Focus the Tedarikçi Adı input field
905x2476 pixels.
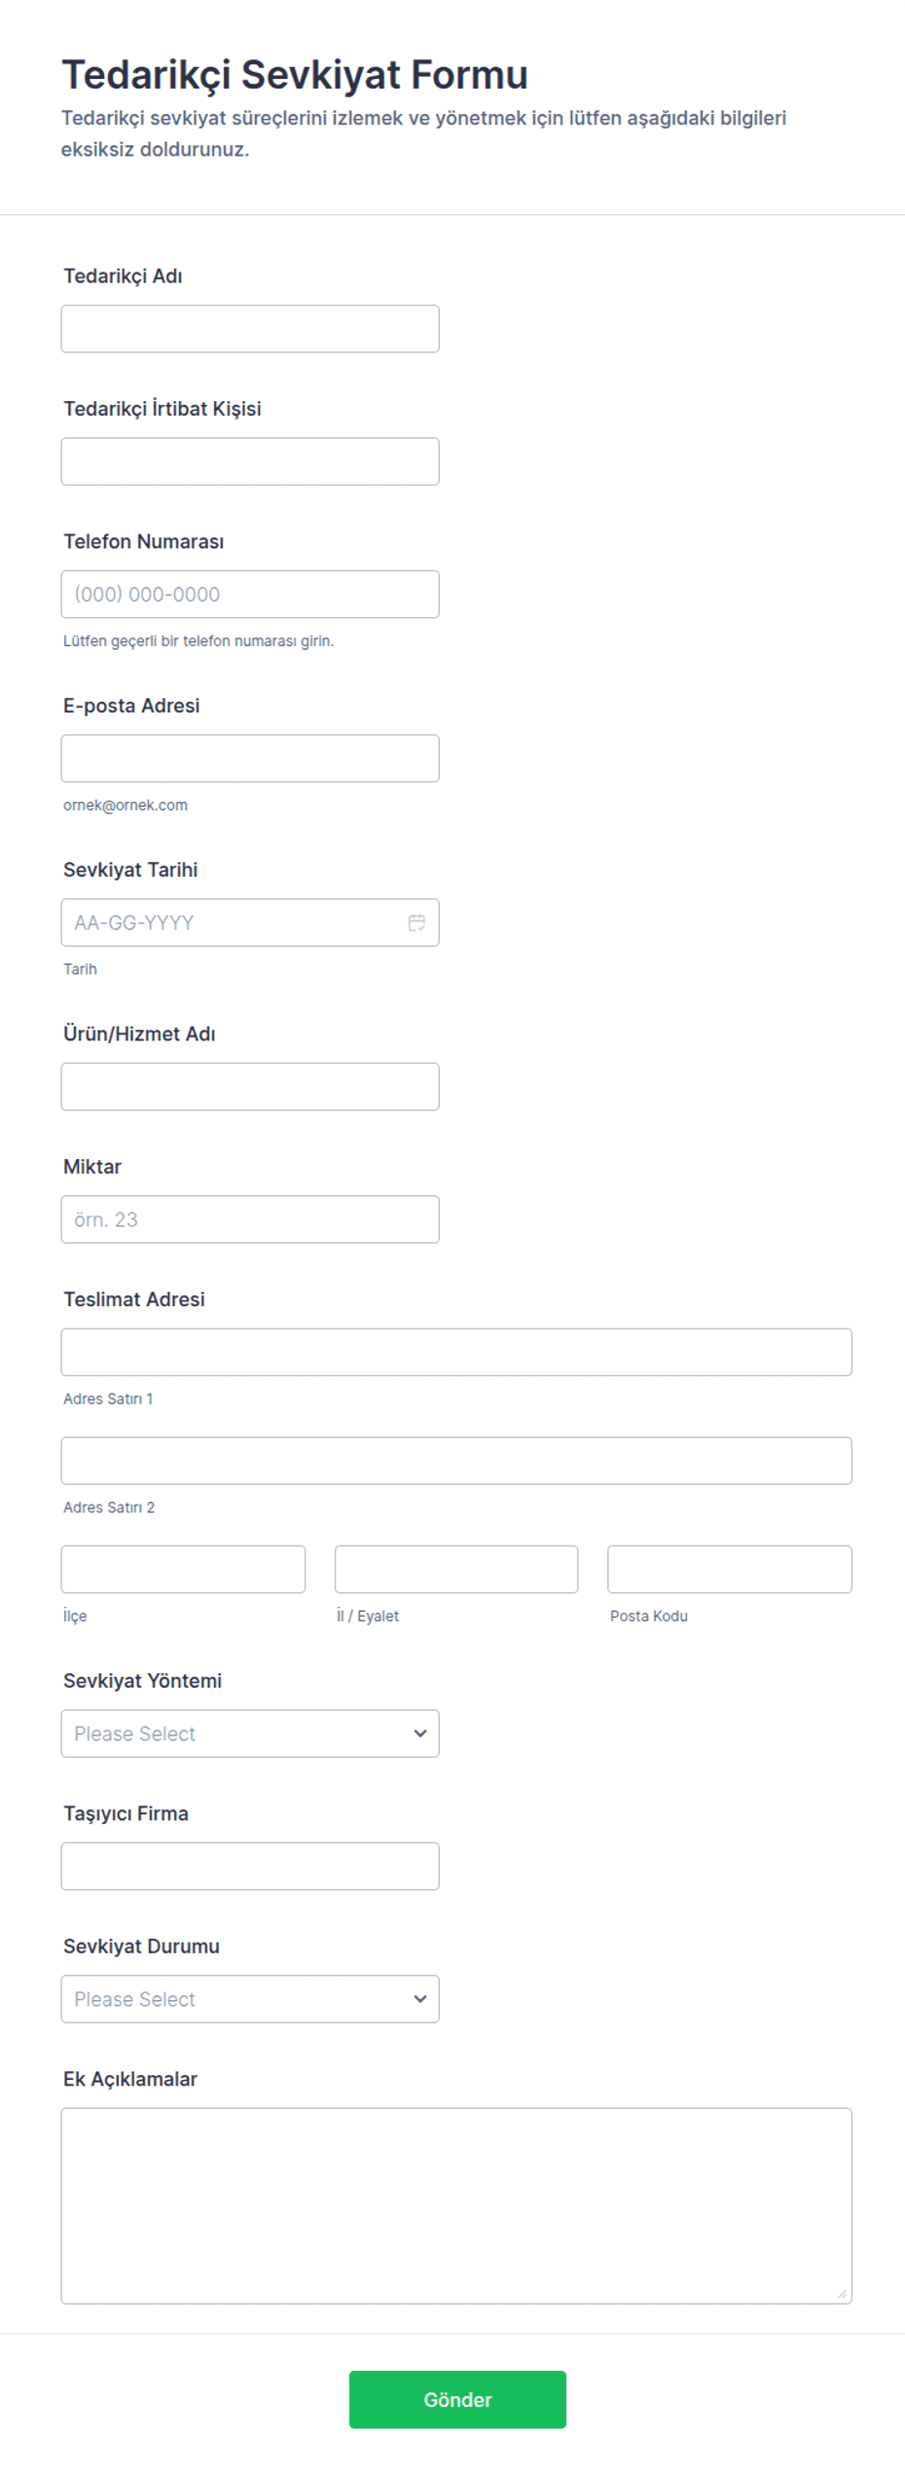[x=249, y=329]
